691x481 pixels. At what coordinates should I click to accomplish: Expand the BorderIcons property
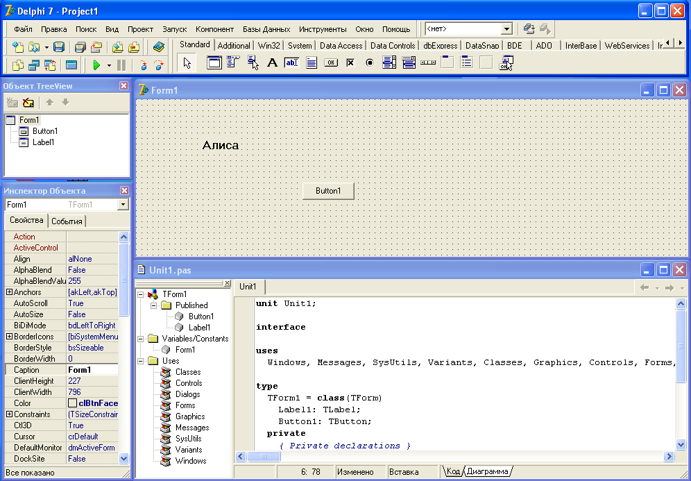(x=9, y=337)
